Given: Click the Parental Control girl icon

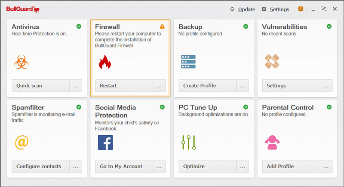Looking at the screenshot, I should pos(272,142).
